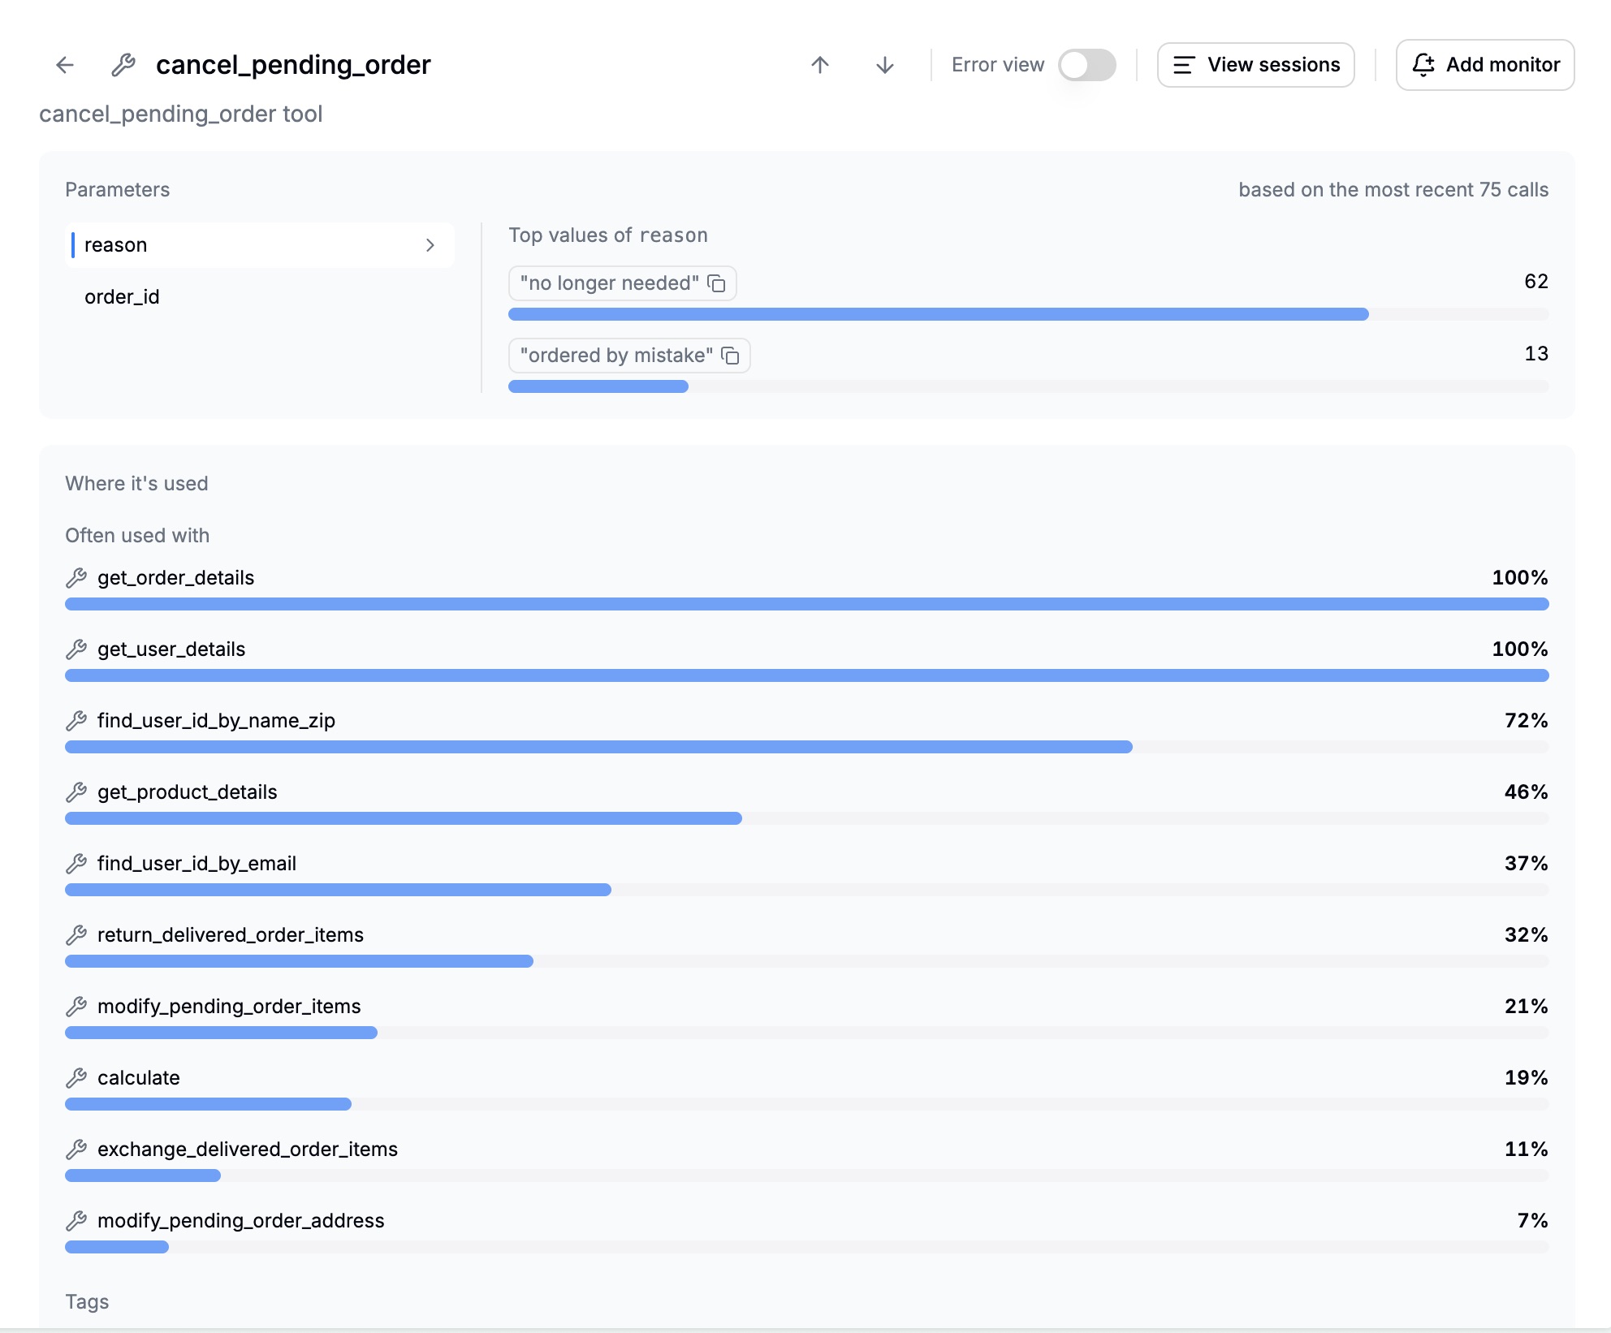Click wrench icon for modify_pending_order_items
Screen dimensions: 1611x1333
76,1007
